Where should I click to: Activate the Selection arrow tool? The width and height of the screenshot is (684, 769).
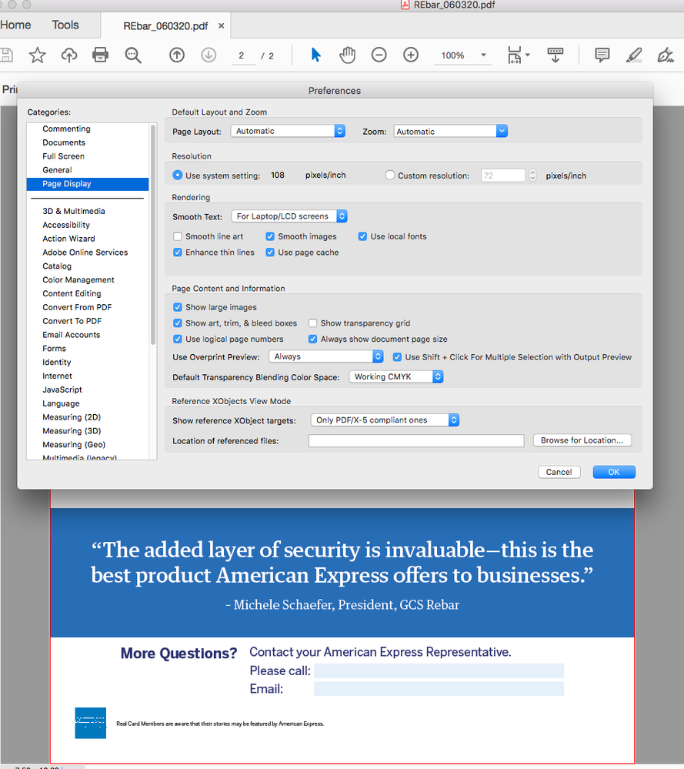click(x=315, y=55)
